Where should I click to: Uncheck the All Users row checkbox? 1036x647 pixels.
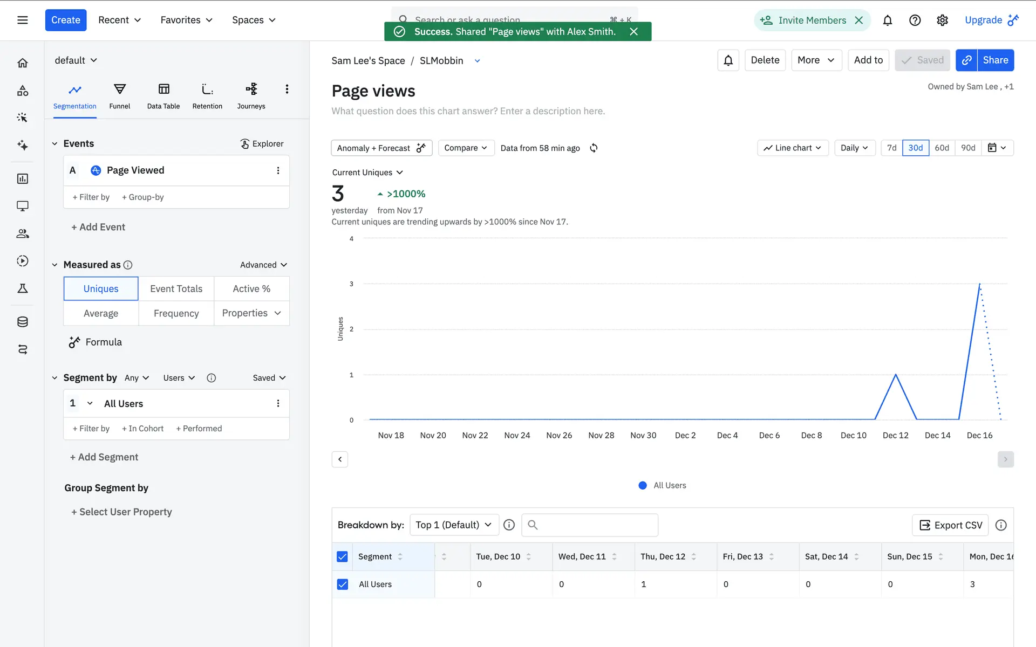pyautogui.click(x=342, y=584)
